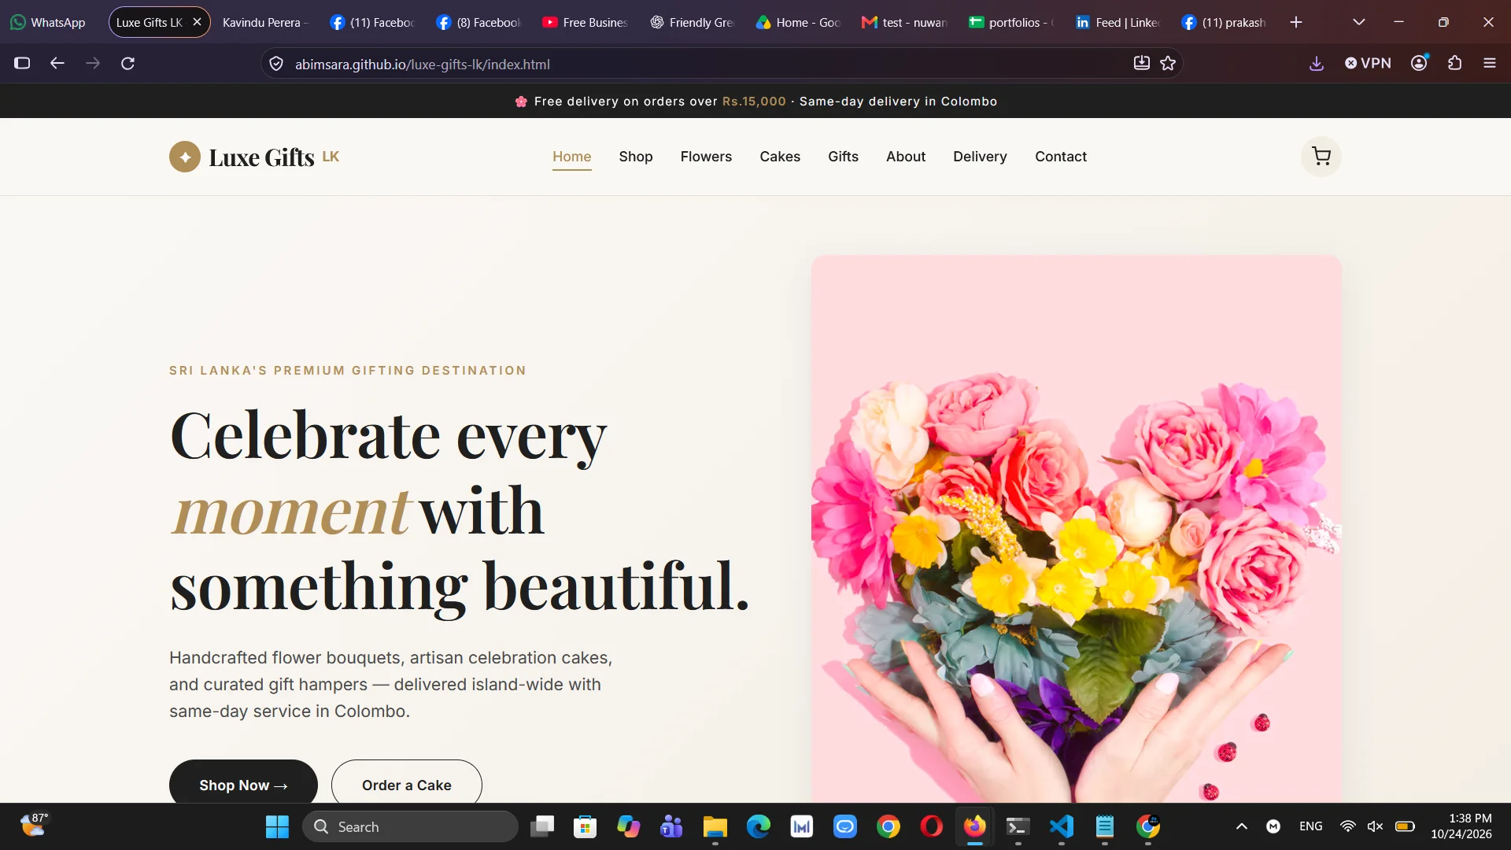Bookmark this page with the star icon
This screenshot has width=1511, height=850.
click(1168, 63)
